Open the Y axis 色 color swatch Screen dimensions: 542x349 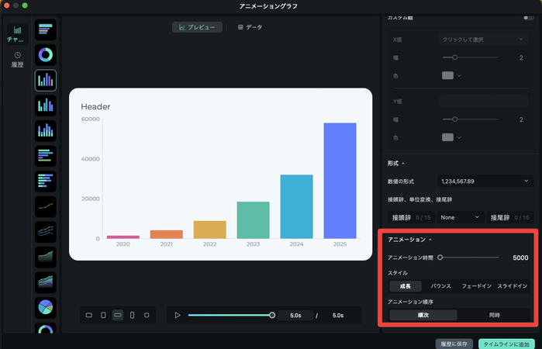[447, 137]
